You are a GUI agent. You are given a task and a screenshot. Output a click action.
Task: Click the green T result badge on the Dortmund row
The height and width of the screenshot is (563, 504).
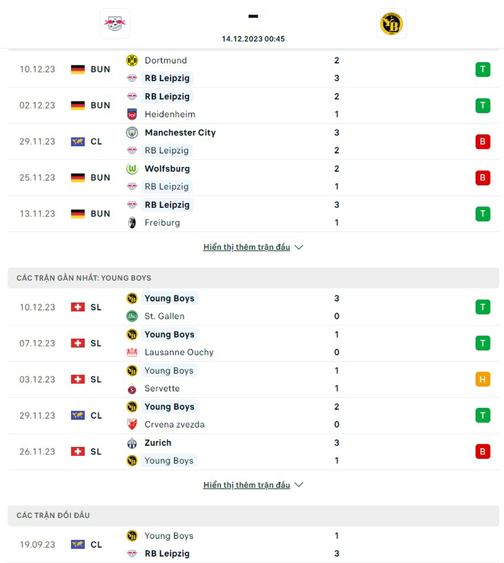483,69
